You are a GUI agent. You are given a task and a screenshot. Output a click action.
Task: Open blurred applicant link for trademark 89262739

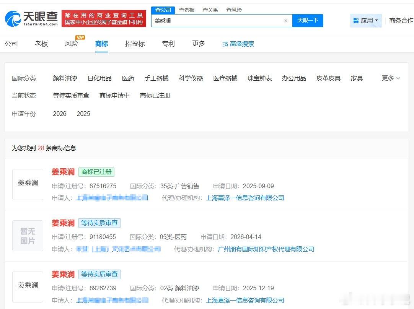[x=112, y=300]
